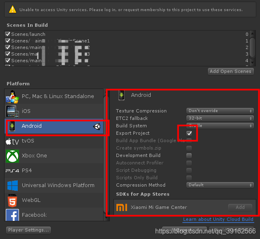Toggle checkbox of scene index 4
This screenshot has height=239, width=260.
(x=7, y=61)
